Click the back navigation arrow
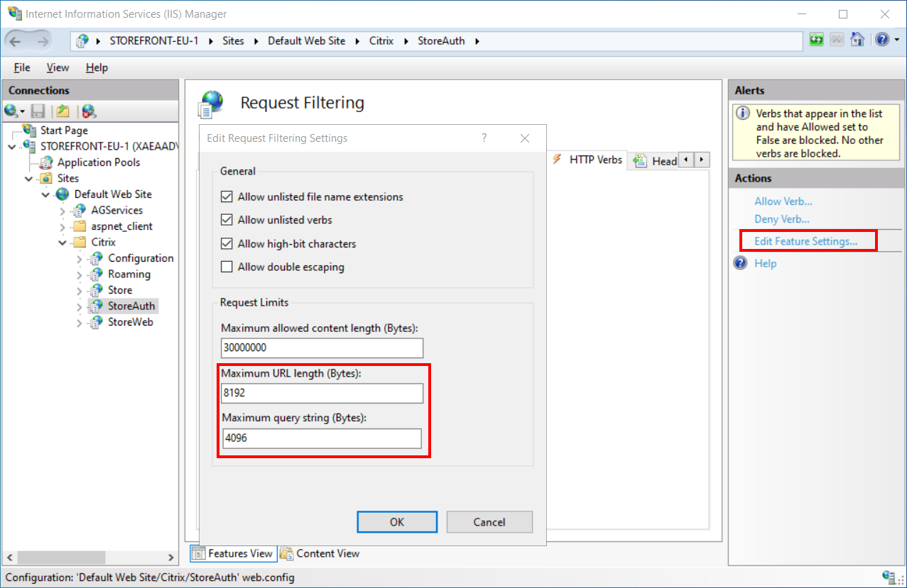This screenshot has height=588, width=907. pos(16,41)
